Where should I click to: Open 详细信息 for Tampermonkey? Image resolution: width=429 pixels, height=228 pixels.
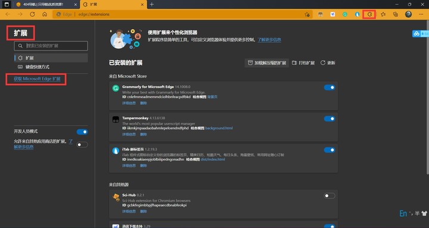coord(129,135)
